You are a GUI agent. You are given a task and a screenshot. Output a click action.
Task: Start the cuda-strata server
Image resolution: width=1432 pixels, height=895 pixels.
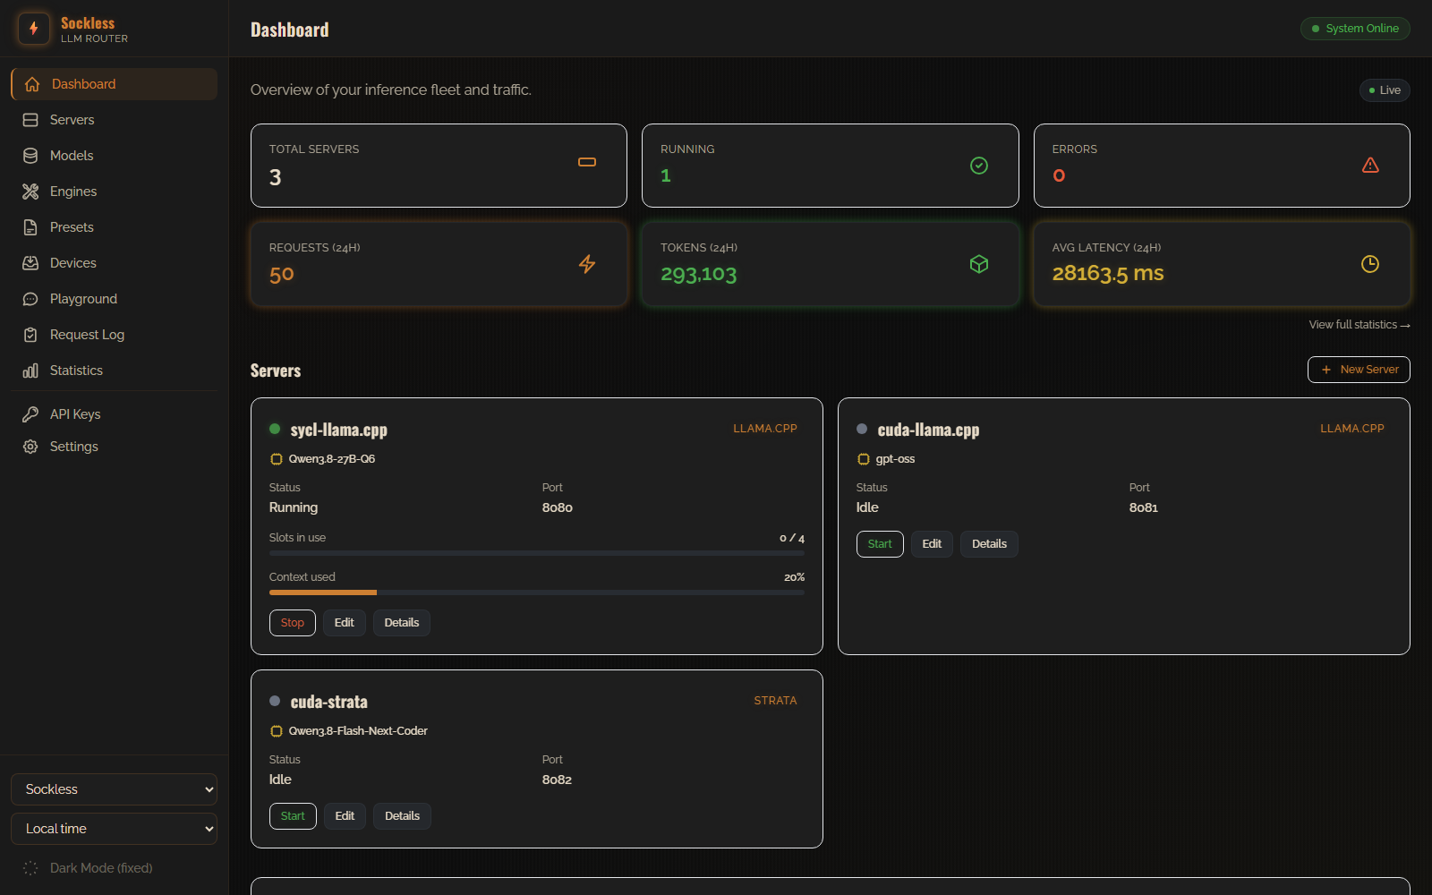click(293, 816)
